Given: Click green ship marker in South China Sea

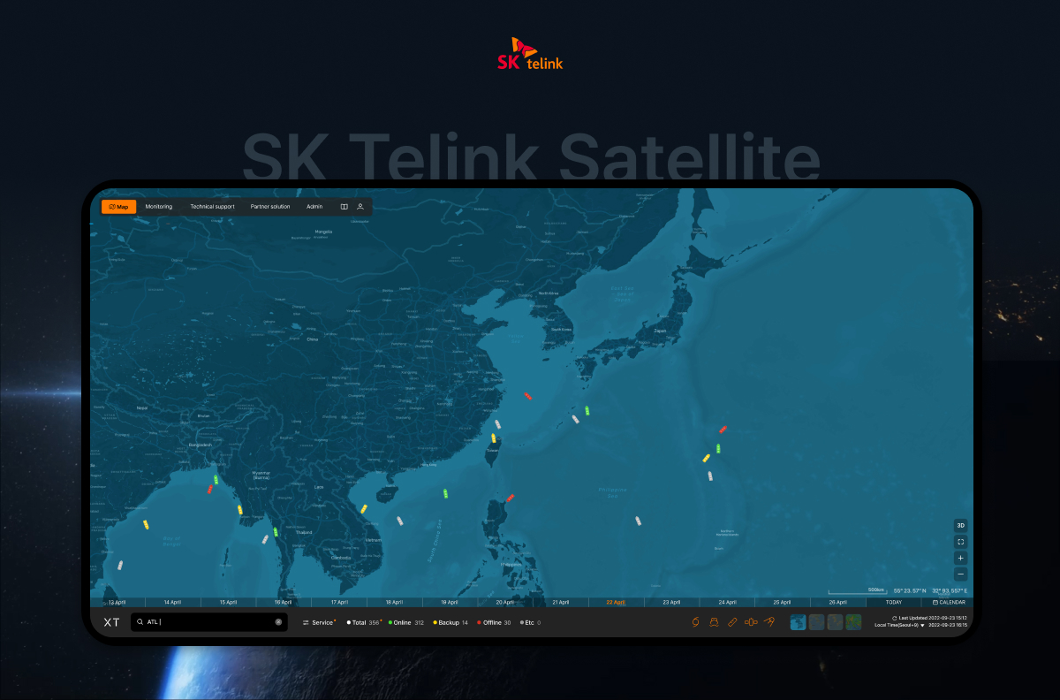Looking at the screenshot, I should click(x=446, y=493).
